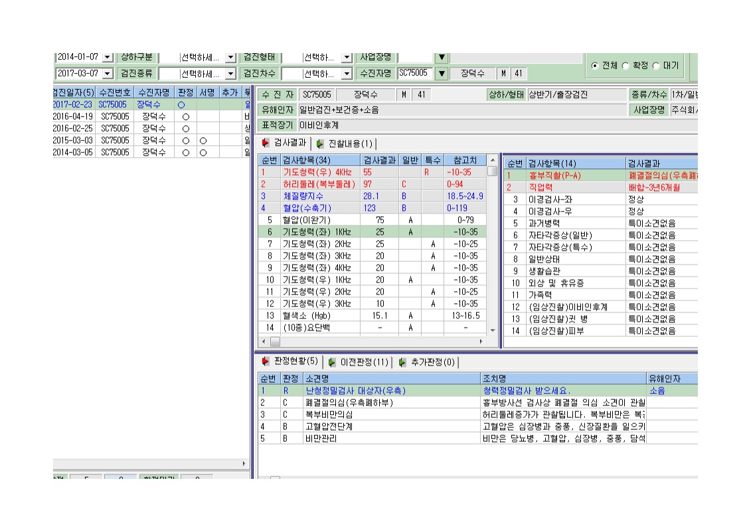Expand the 검진종류 combo box
The height and width of the screenshot is (526, 745).
pyautogui.click(x=230, y=74)
